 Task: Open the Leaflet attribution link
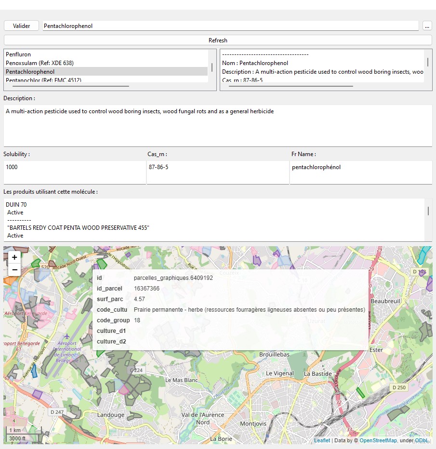pos(322,440)
